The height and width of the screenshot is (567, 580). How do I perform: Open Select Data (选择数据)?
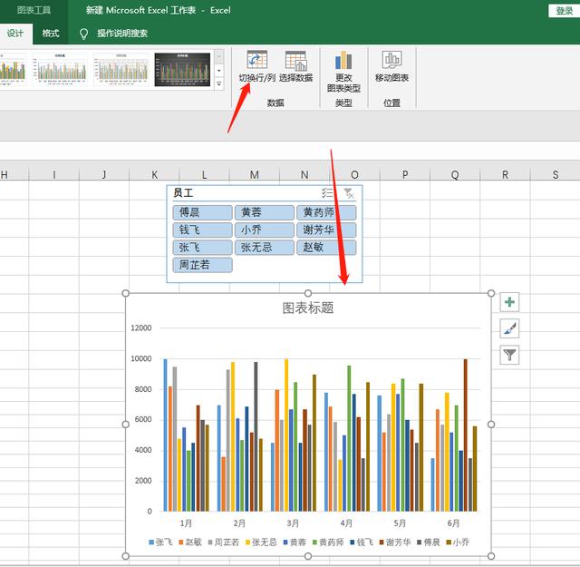pos(296,66)
